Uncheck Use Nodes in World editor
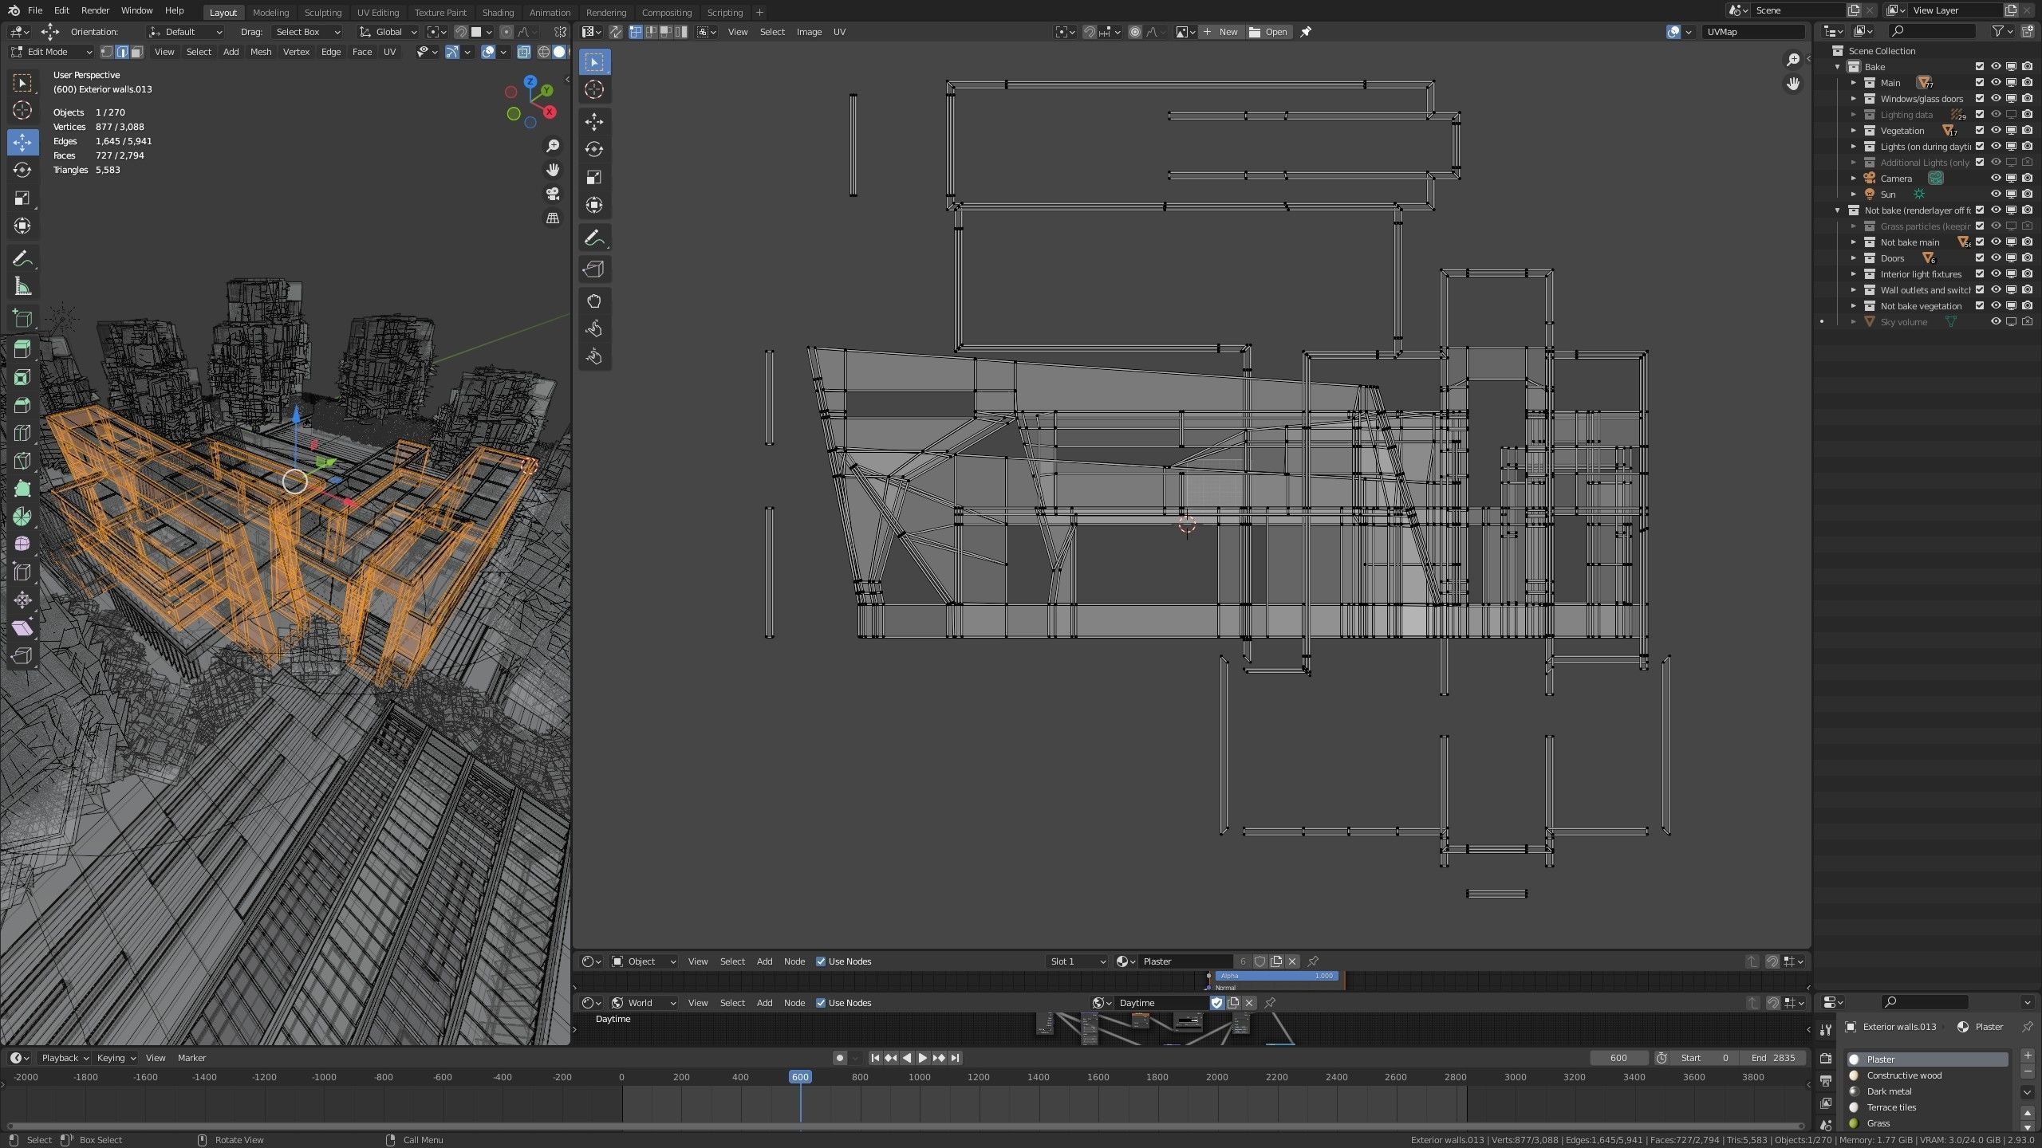 [x=821, y=1003]
